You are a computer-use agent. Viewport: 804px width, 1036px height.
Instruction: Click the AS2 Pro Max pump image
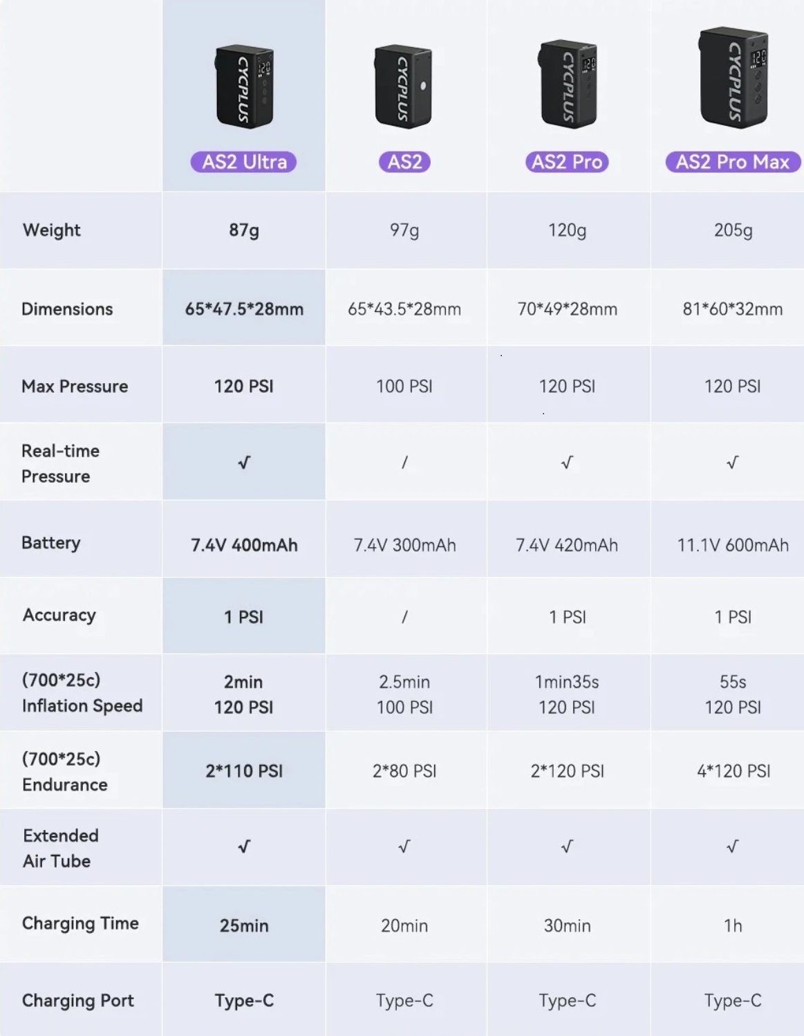click(x=733, y=77)
